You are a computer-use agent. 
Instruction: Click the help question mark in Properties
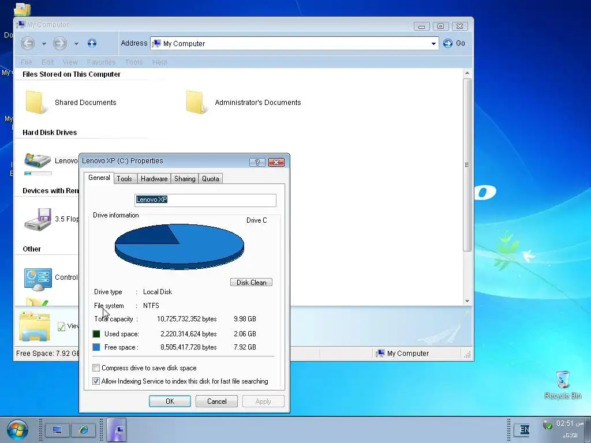(257, 162)
